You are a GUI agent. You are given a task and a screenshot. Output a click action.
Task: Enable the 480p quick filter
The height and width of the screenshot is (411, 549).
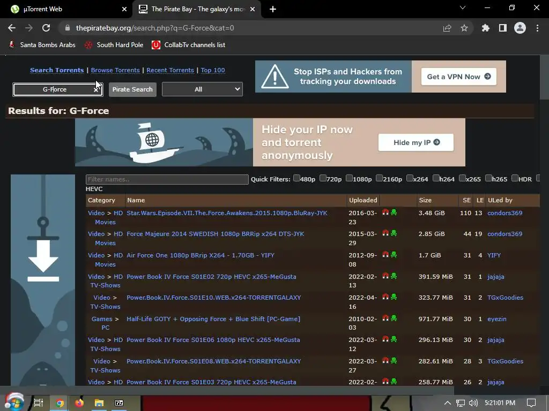(x=296, y=178)
